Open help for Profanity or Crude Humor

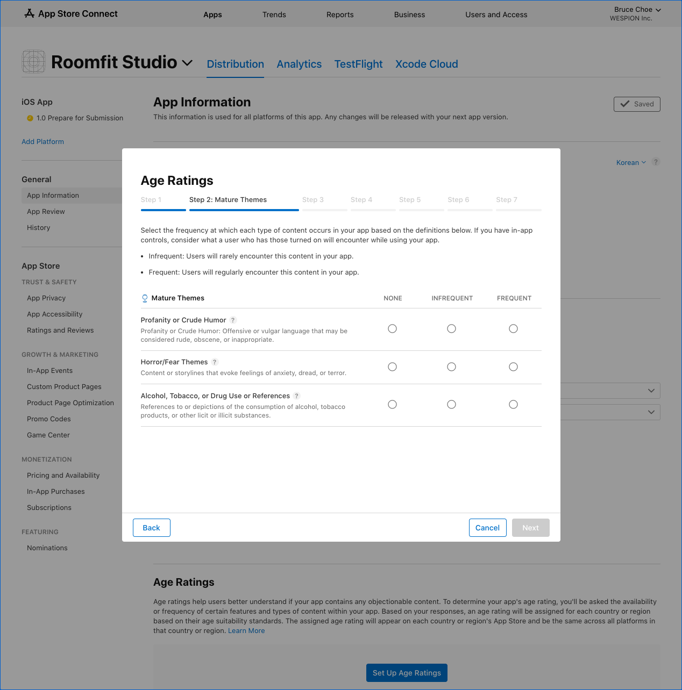point(233,320)
